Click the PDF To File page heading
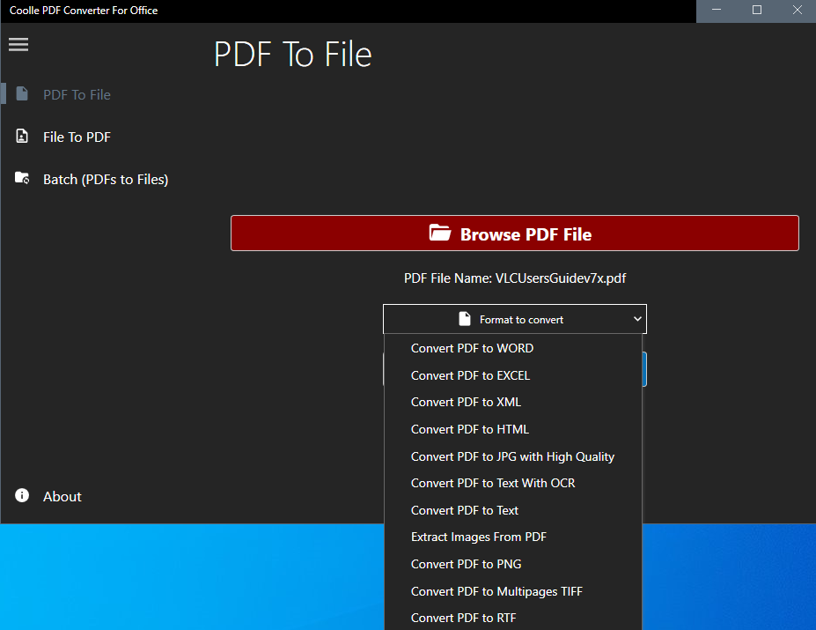The width and height of the screenshot is (816, 630). click(x=292, y=55)
